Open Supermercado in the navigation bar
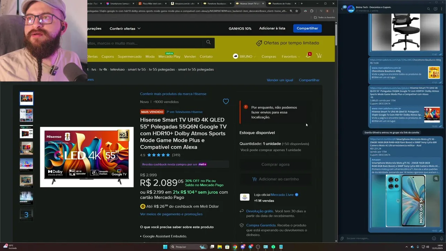The image size is (446, 251). click(130, 56)
